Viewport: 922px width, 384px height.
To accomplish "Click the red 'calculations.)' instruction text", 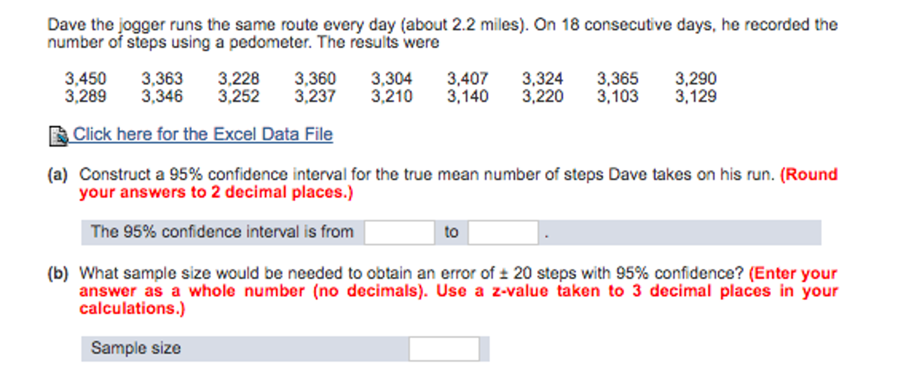I will (x=132, y=308).
